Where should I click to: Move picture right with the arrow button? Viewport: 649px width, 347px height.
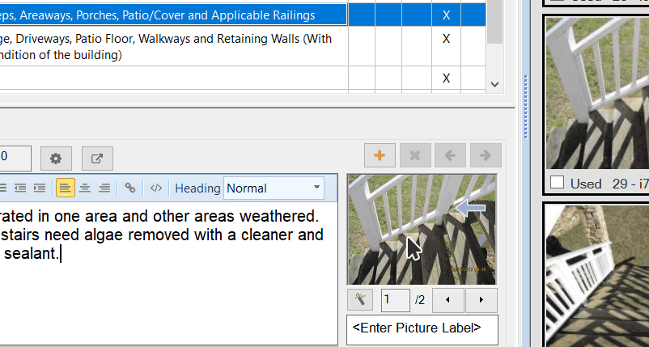tap(486, 155)
